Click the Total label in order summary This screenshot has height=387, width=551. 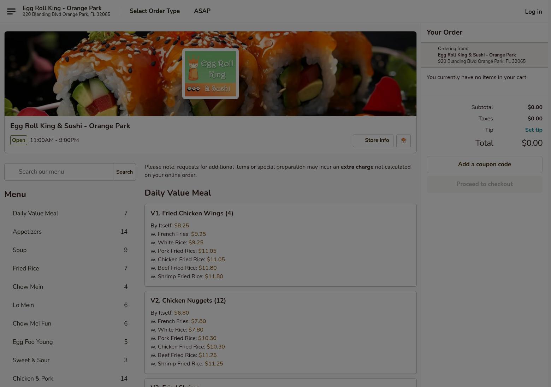(x=484, y=143)
